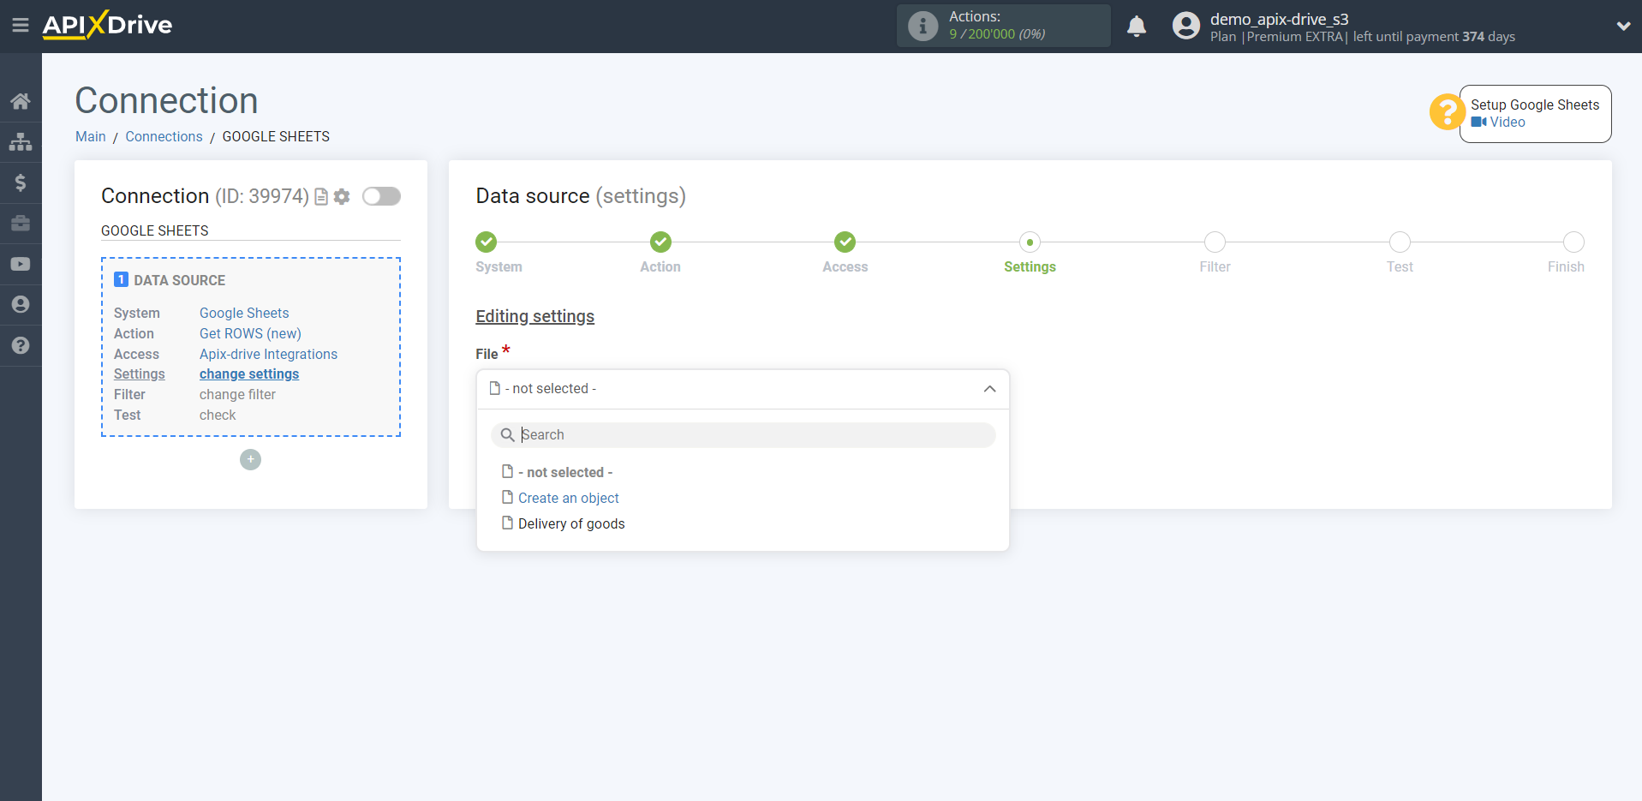Open the billing dollar sidebar icon
1642x801 pixels.
(21, 182)
